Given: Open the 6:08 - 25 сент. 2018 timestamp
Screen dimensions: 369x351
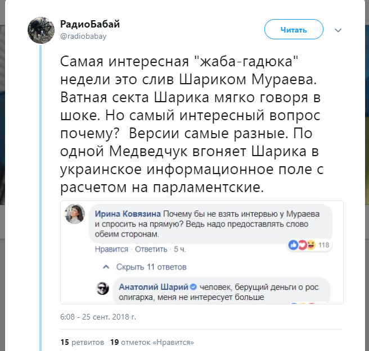Looking at the screenshot, I should coord(98,317).
